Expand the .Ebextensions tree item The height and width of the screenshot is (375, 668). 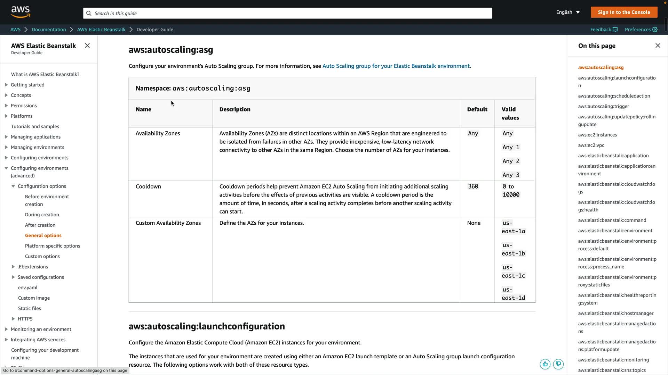tap(13, 267)
